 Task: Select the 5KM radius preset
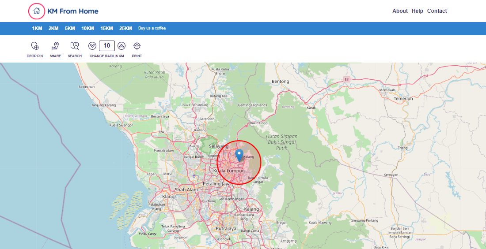pos(70,28)
